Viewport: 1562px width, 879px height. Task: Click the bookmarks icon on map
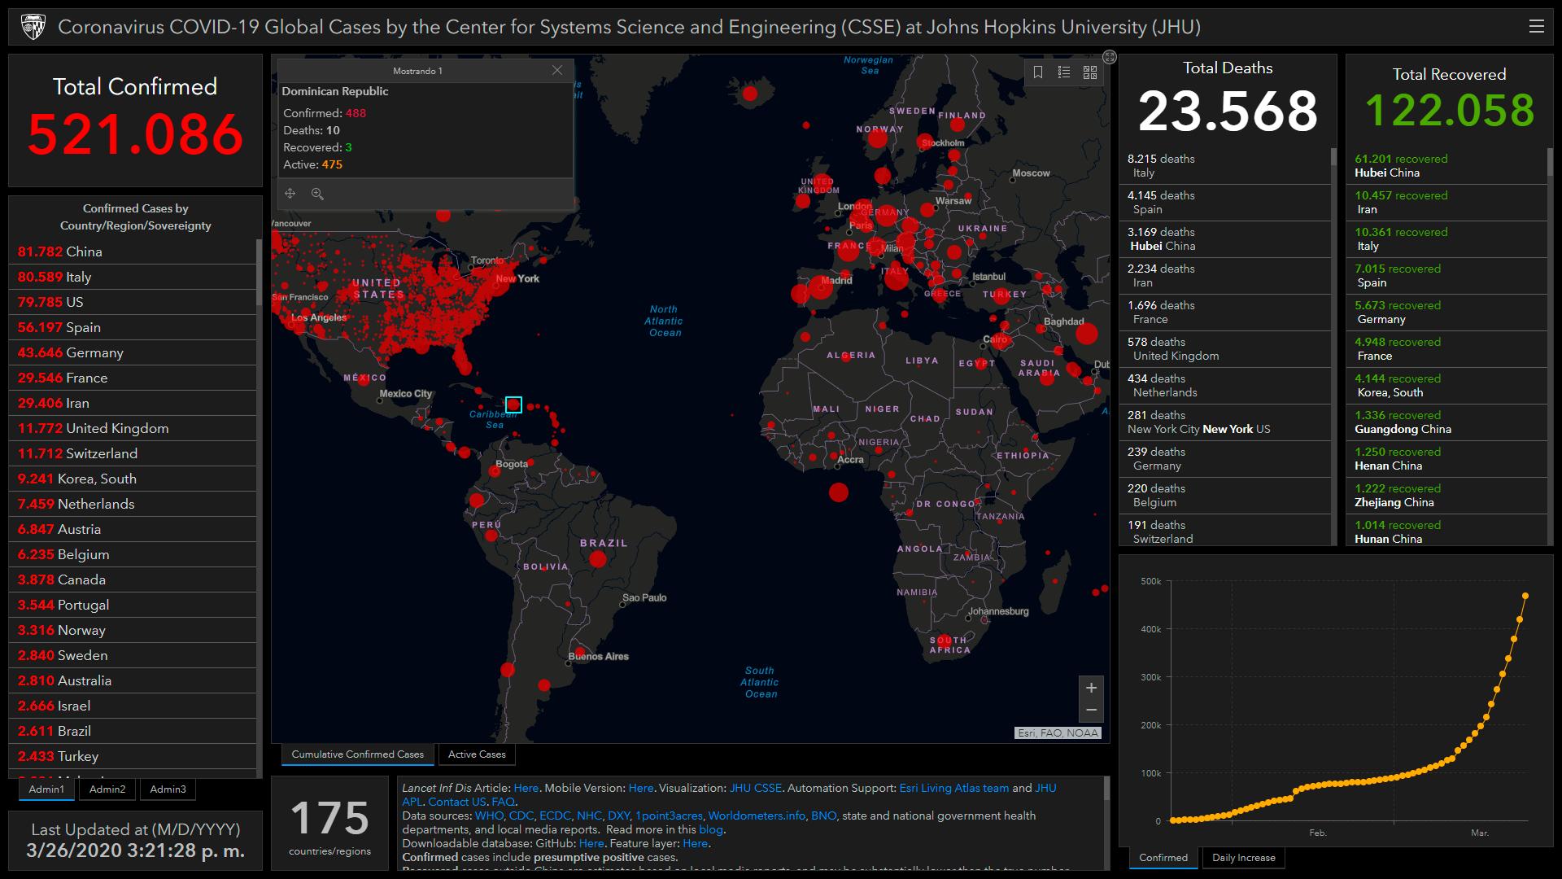point(1038,72)
